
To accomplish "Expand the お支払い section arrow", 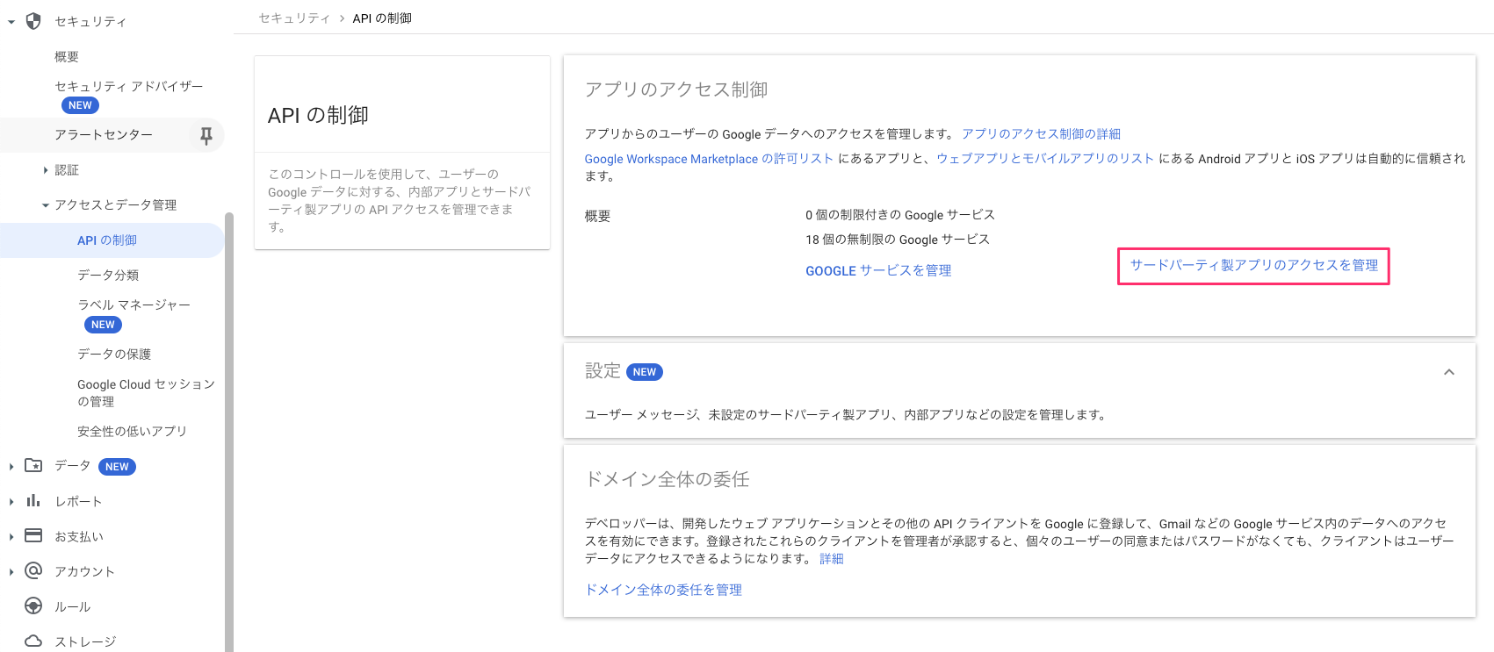I will click(x=11, y=537).
